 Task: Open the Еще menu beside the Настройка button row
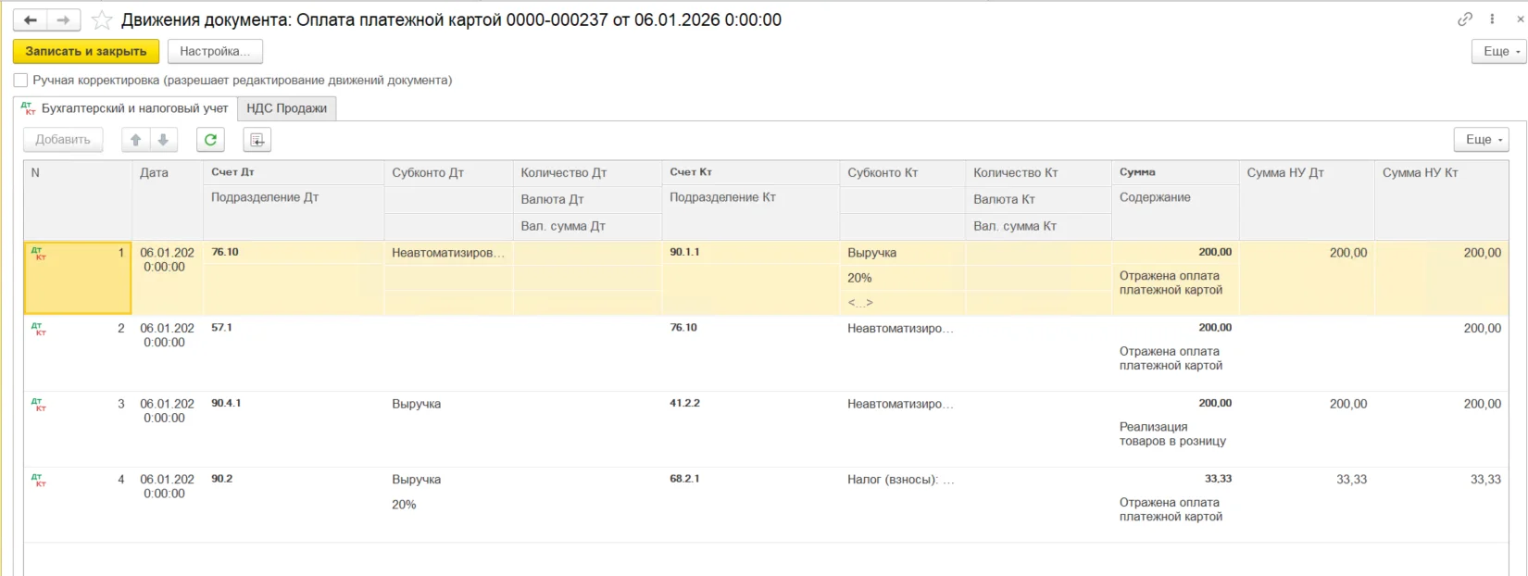click(x=1498, y=52)
